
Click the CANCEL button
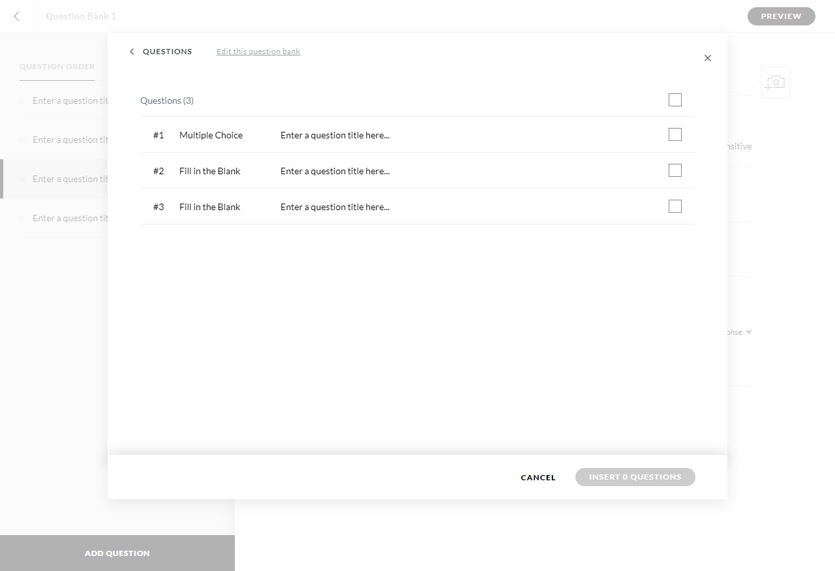pyautogui.click(x=538, y=477)
